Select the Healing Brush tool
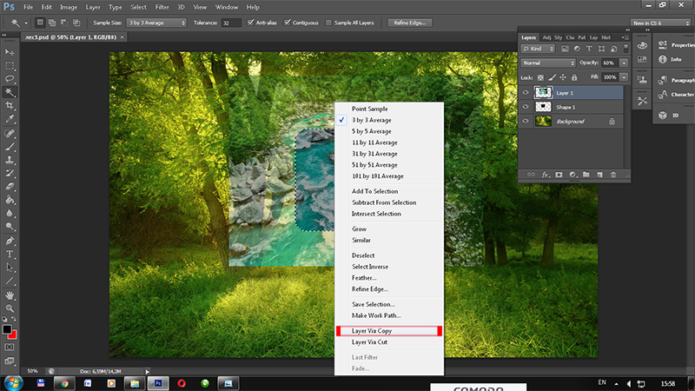Viewport: 695px width, 391px height. [x=10, y=133]
